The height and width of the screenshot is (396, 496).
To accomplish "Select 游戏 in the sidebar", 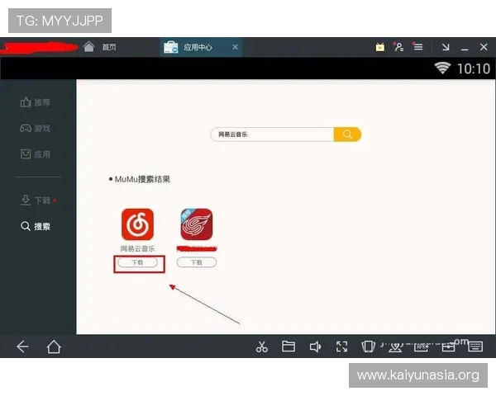I will click(36, 128).
